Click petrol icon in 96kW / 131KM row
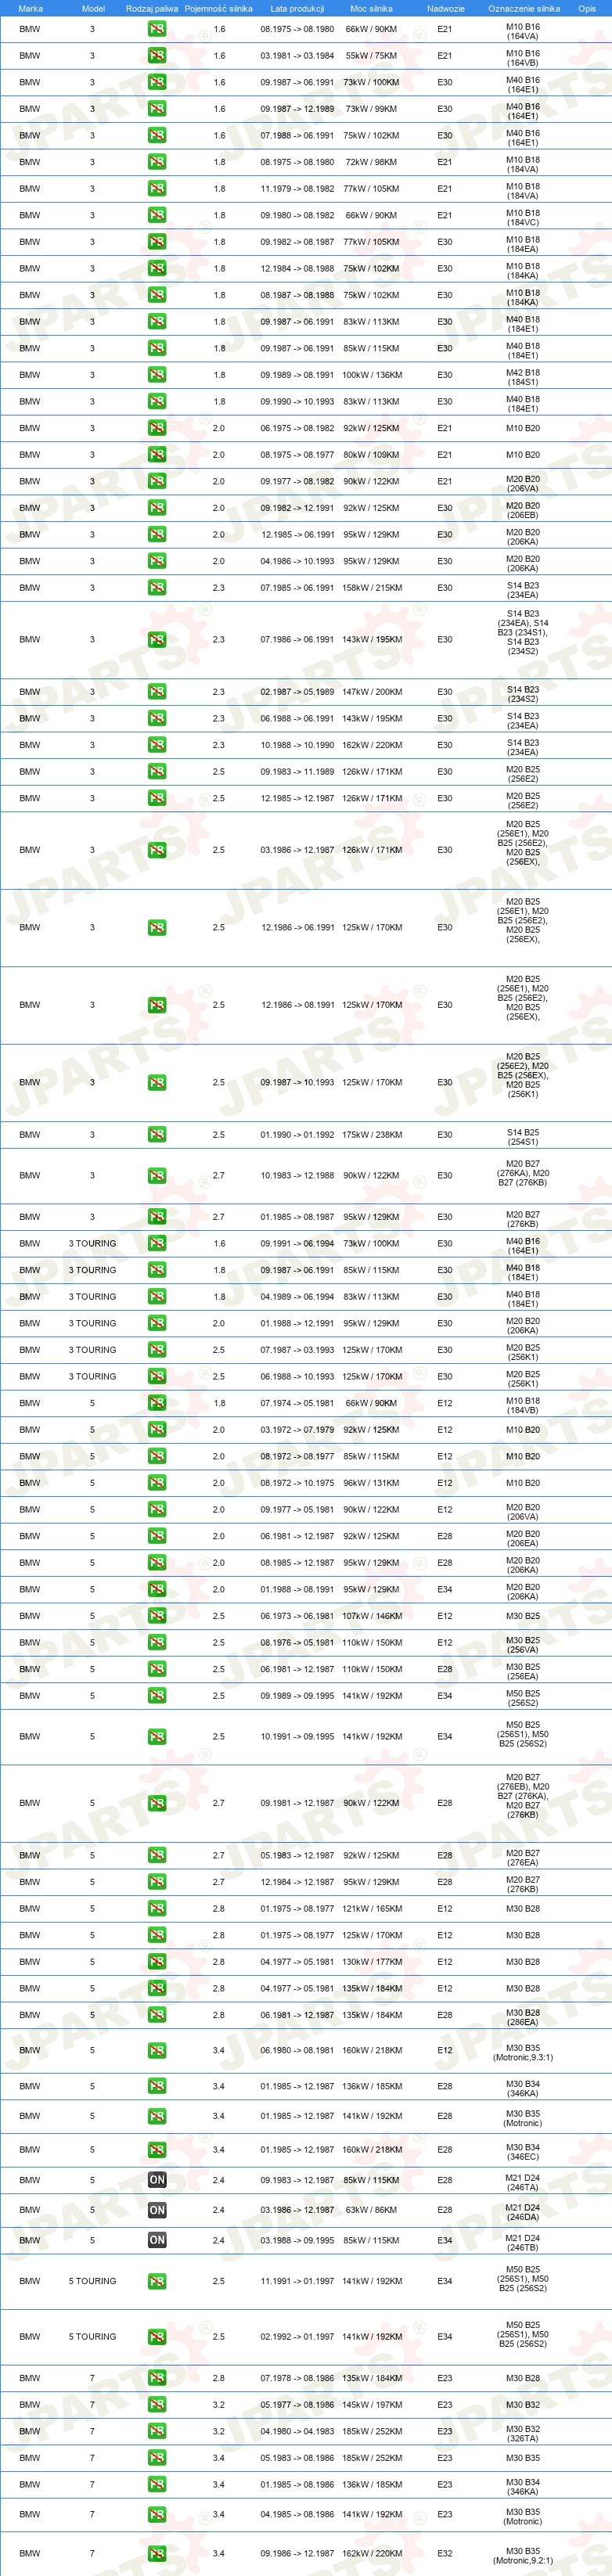This screenshot has height=2576, width=612. pos(157,1483)
